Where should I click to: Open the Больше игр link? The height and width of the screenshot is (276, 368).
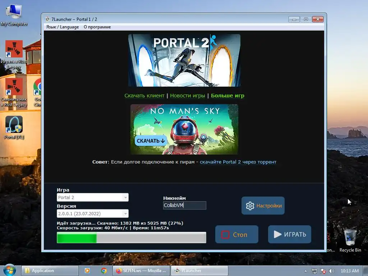227,96
